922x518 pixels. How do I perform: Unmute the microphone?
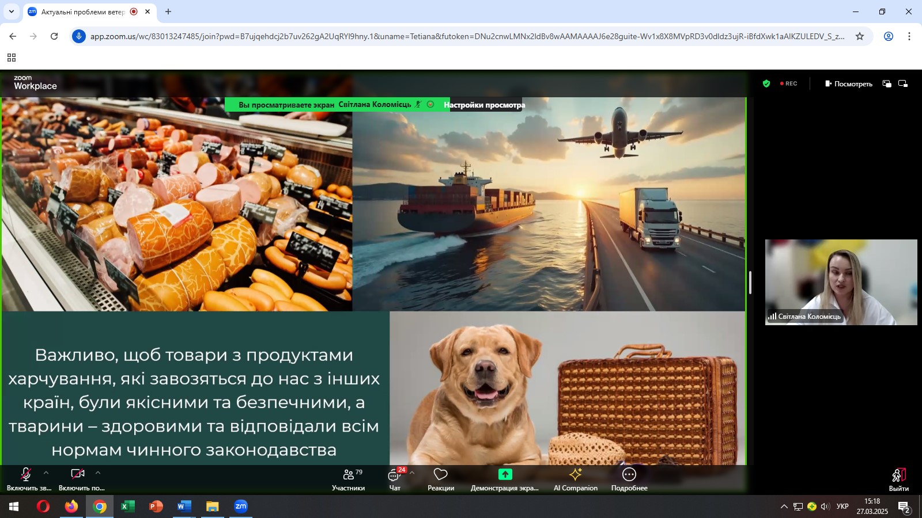point(26,479)
